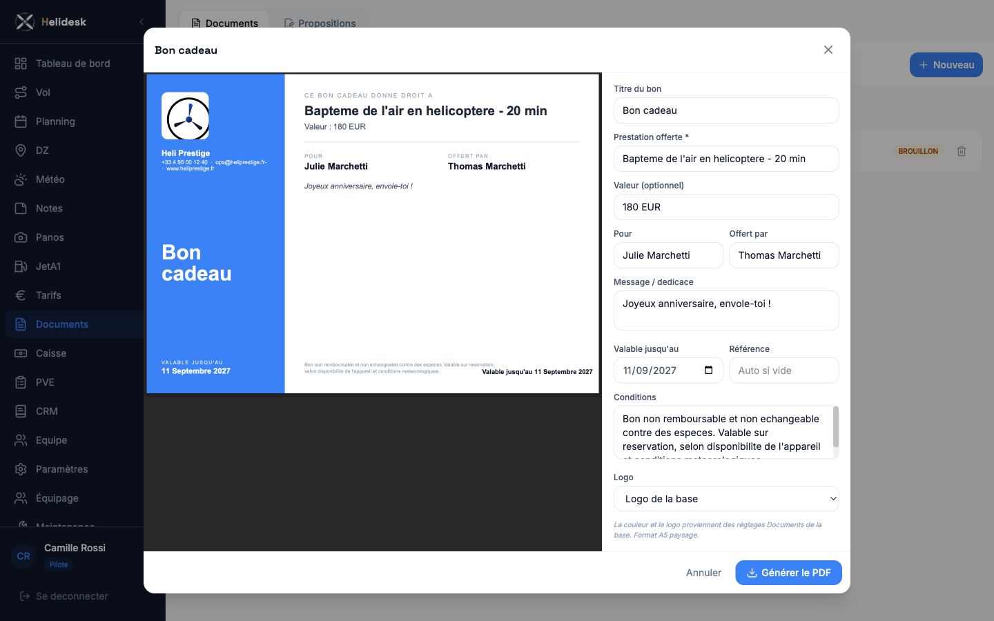This screenshot has width=994, height=621.
Task: Click Se deconnecter to log out
Action: point(64,596)
